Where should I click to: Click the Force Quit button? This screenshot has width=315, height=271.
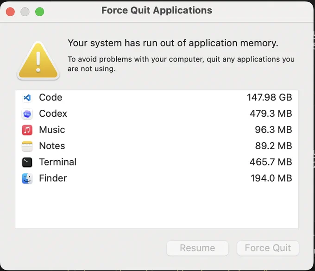tap(268, 248)
